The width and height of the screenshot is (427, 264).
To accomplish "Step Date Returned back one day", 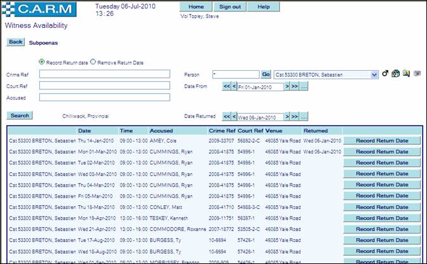I will click(x=233, y=116).
